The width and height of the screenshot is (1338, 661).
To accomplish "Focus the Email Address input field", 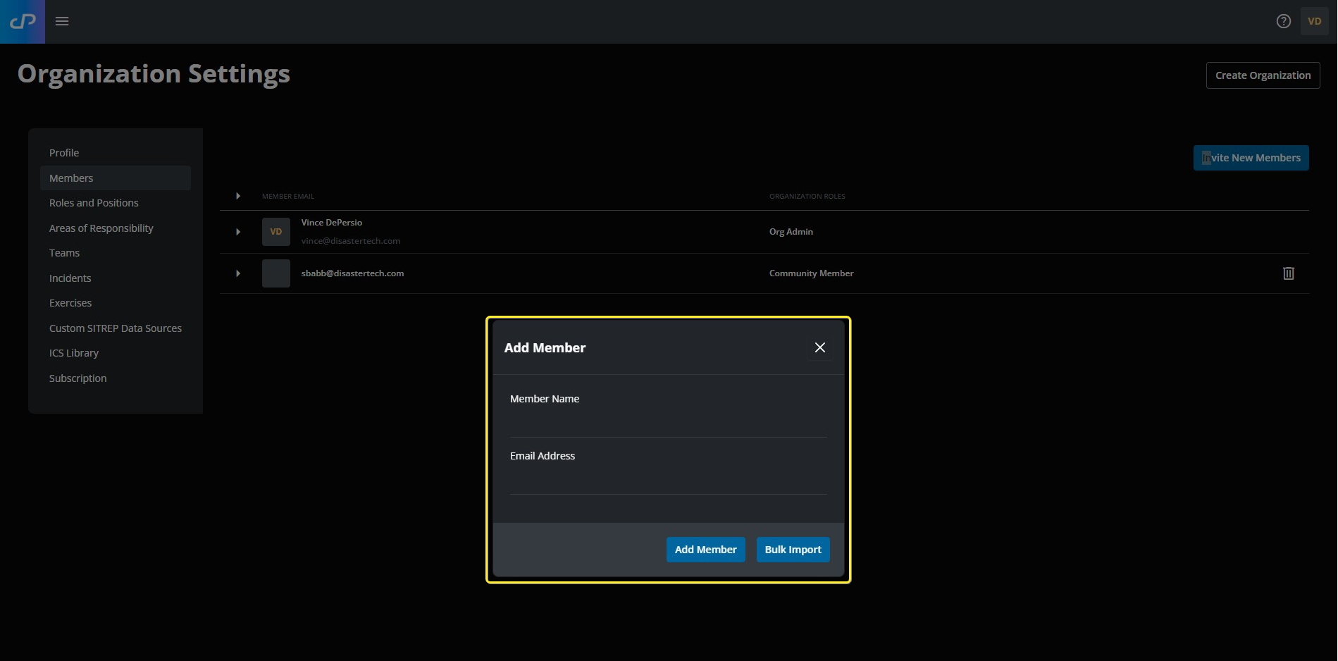I will coord(668,480).
